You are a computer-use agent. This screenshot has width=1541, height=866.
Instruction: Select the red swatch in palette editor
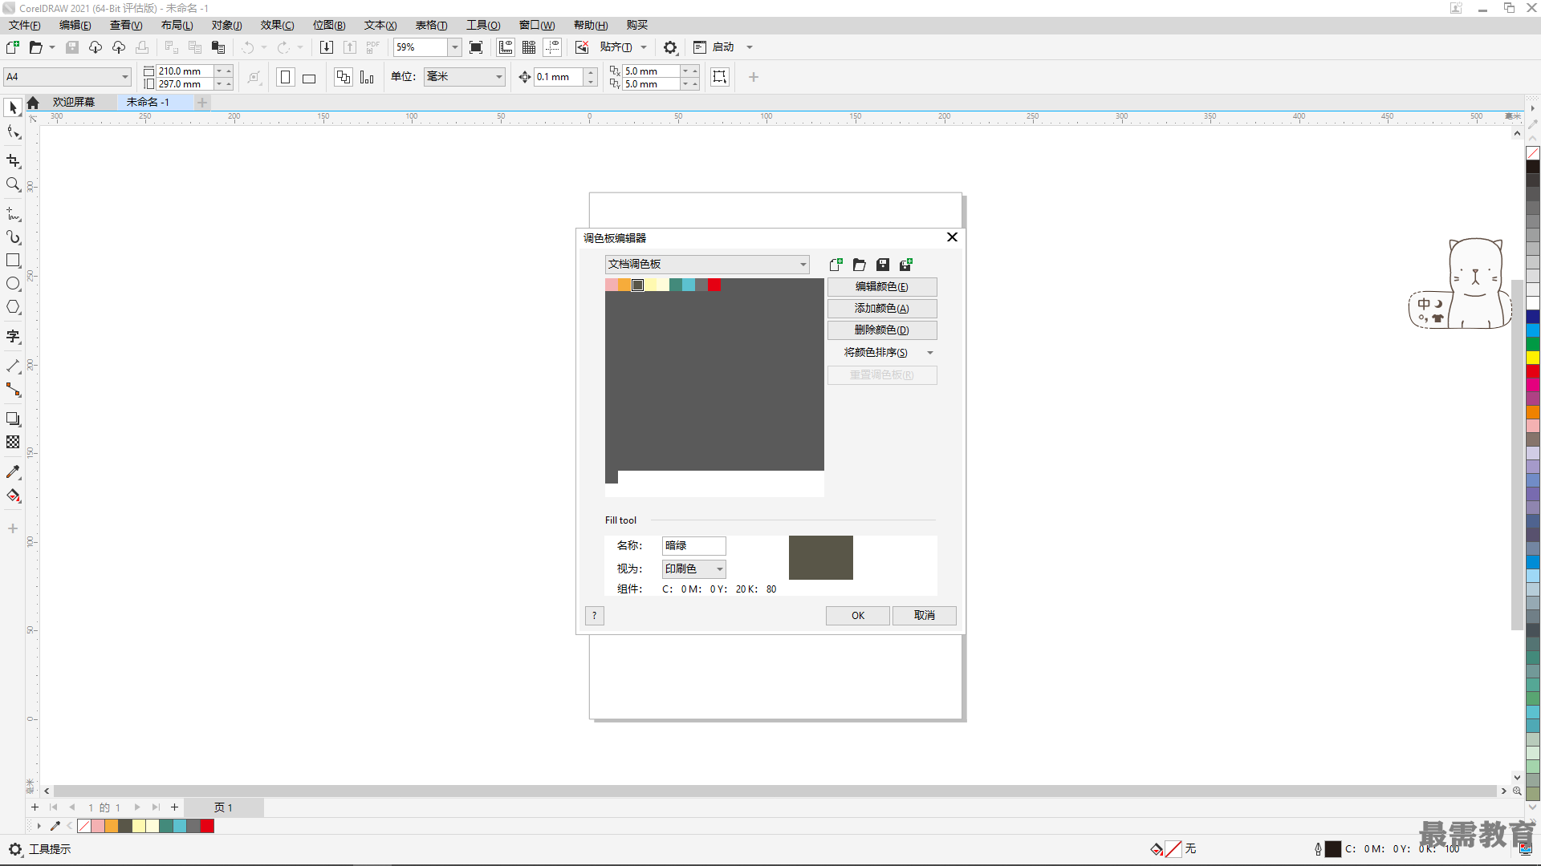point(714,285)
